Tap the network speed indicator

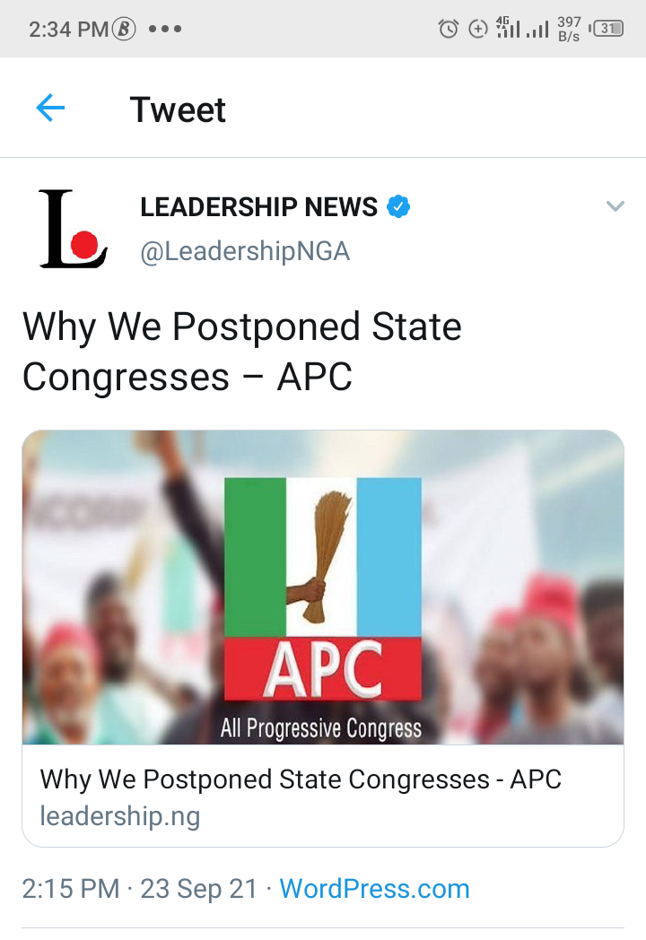pos(568,29)
